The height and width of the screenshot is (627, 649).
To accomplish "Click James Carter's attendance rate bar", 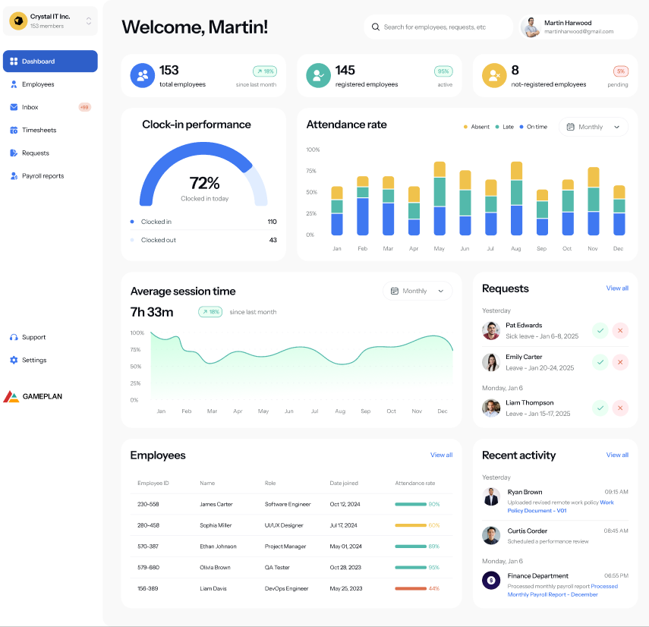I will click(x=411, y=504).
